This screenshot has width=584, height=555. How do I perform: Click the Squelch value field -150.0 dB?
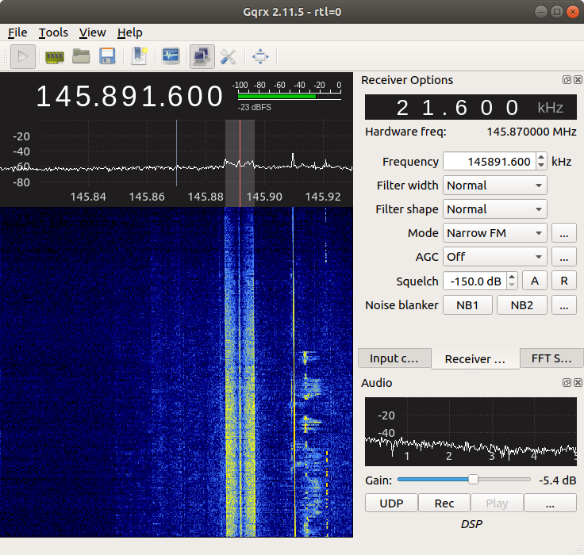(x=475, y=281)
